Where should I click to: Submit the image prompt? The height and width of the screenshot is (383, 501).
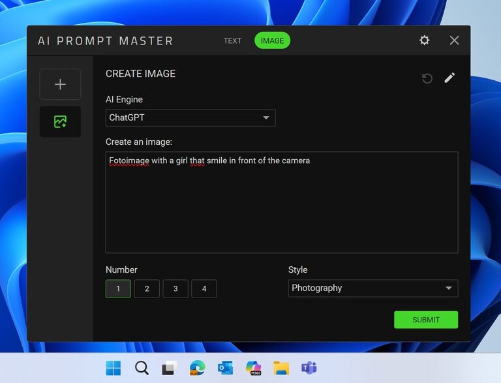(426, 320)
